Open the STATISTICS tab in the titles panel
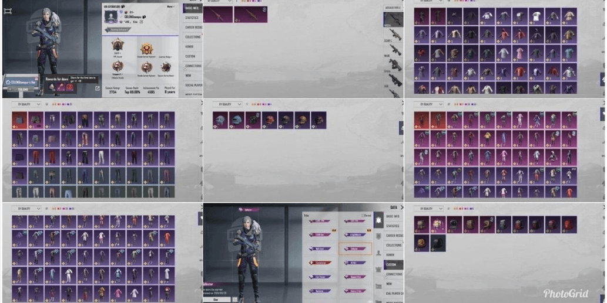The height and width of the screenshot is (303, 607). pyautogui.click(x=393, y=226)
